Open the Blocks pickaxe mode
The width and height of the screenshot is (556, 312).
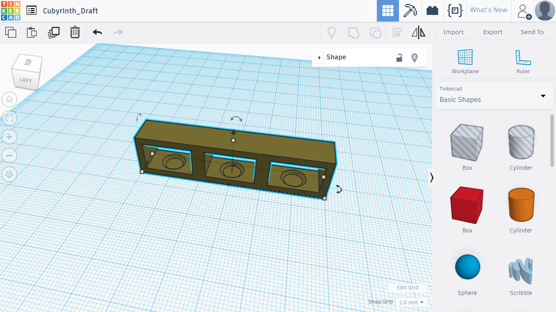(x=410, y=11)
